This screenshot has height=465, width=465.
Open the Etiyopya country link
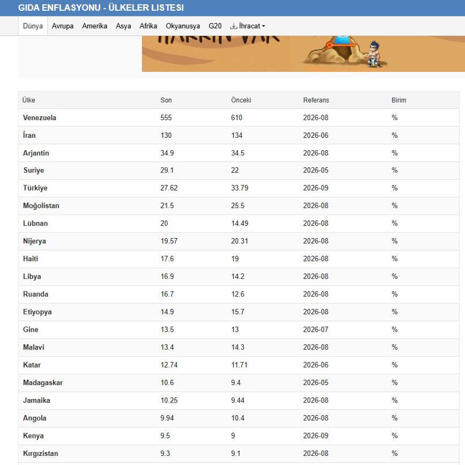(37, 312)
